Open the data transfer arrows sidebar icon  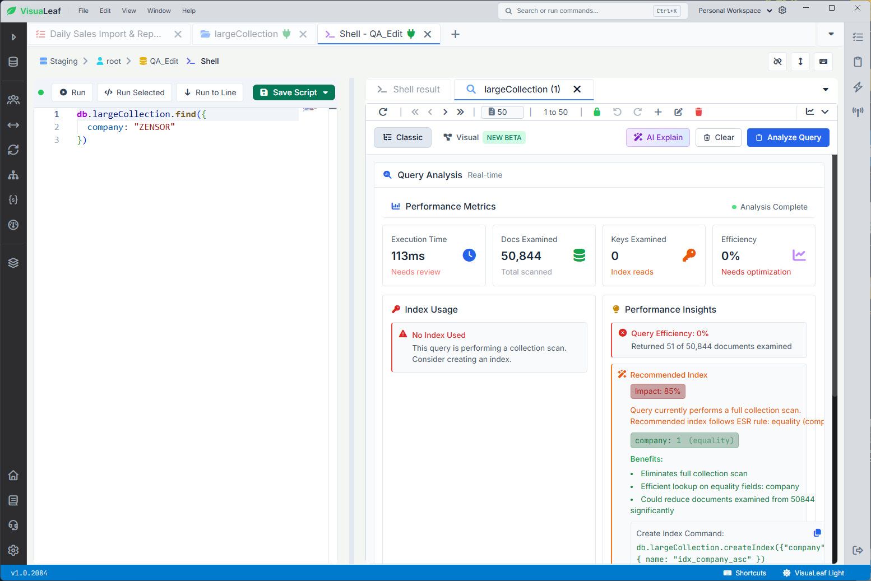[x=13, y=125]
